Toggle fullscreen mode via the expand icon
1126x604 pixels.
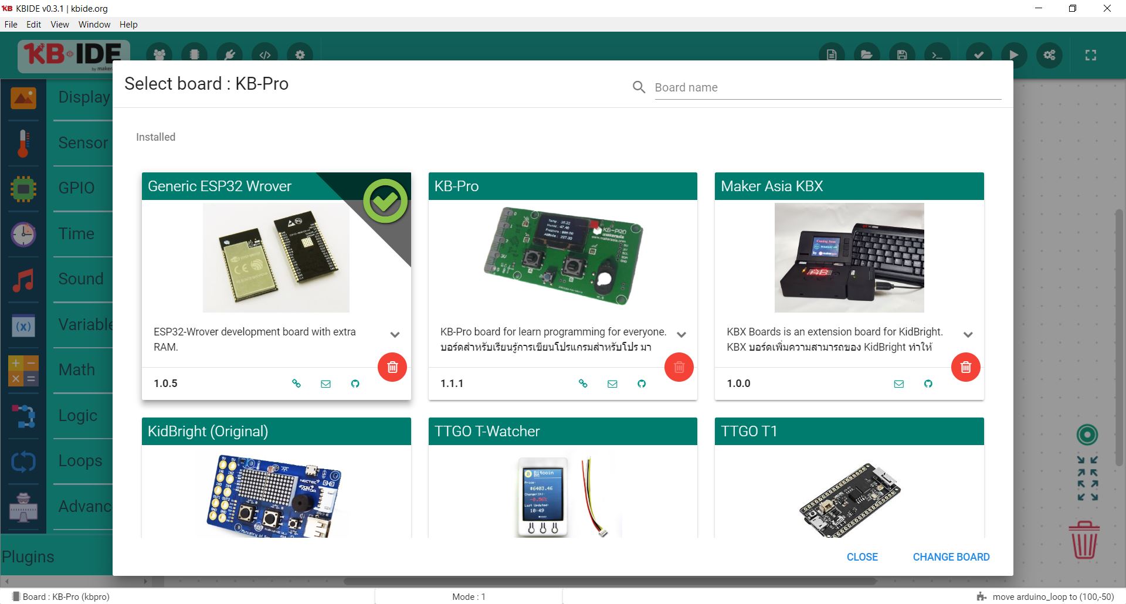pyautogui.click(x=1090, y=55)
